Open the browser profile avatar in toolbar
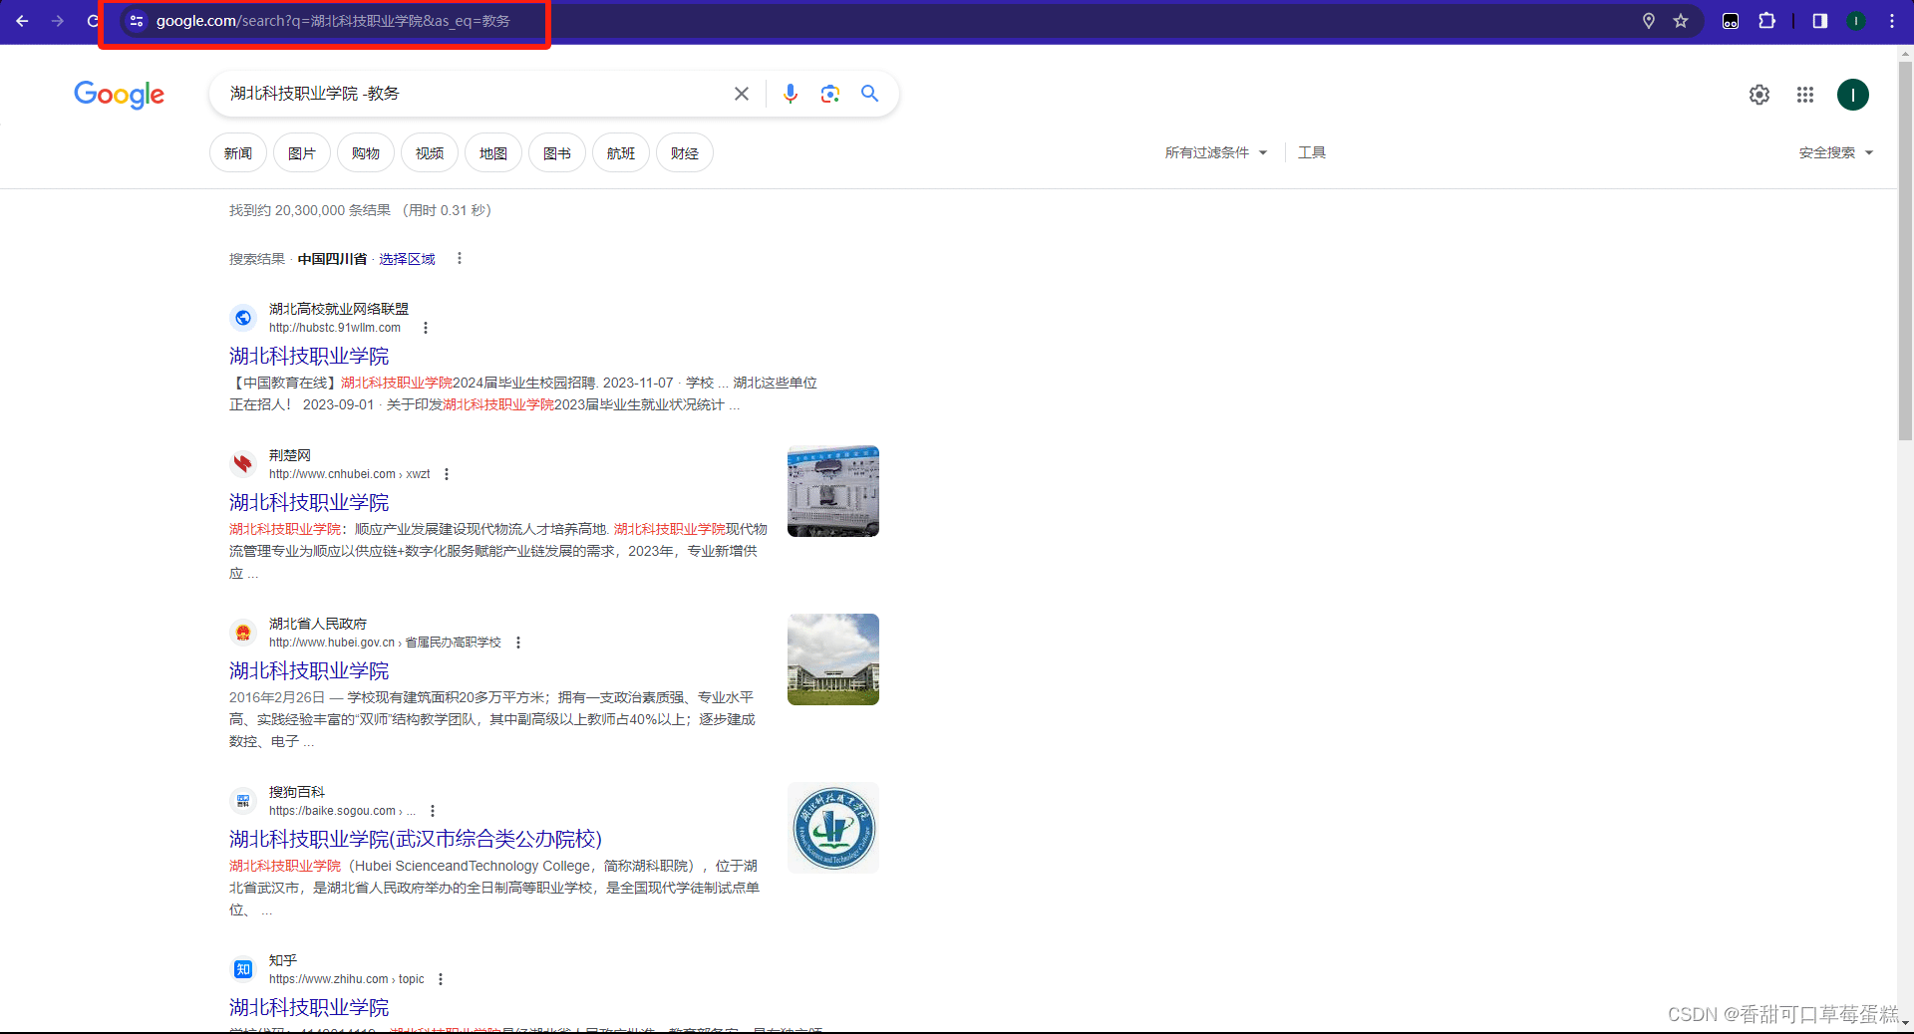 coord(1856,21)
